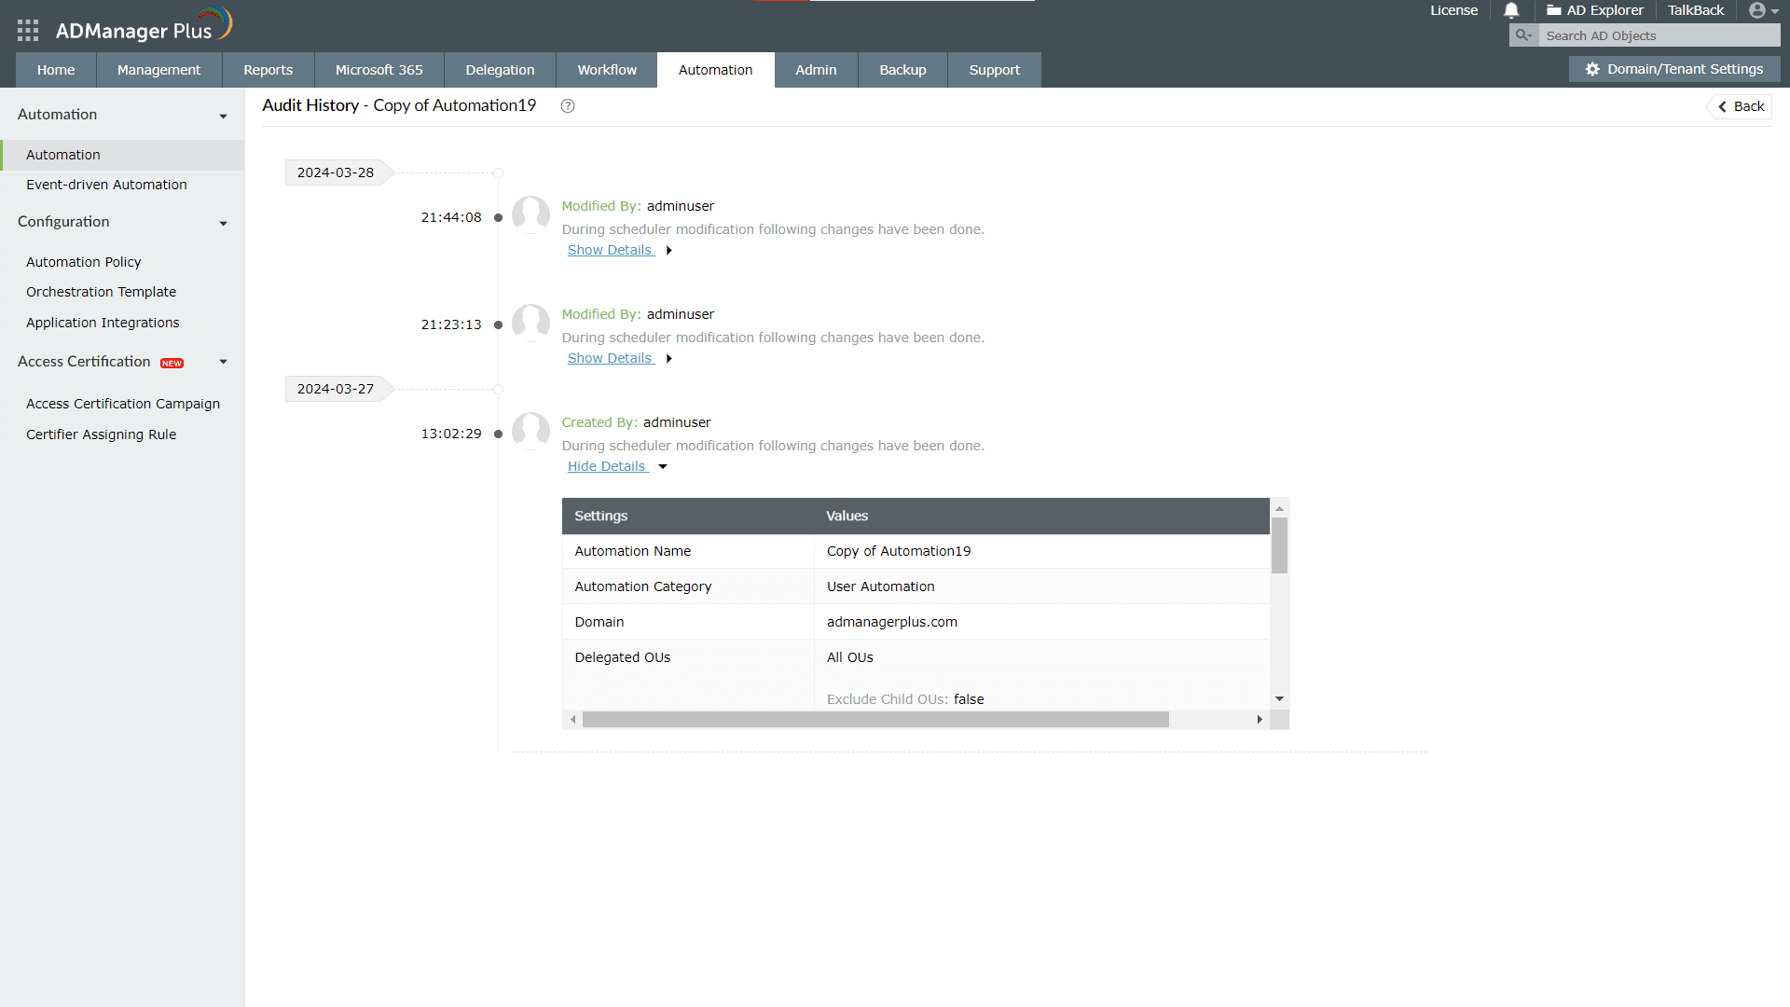Screen dimensions: 1790x1007
Task: Click the help question mark icon
Action: tap(566, 105)
